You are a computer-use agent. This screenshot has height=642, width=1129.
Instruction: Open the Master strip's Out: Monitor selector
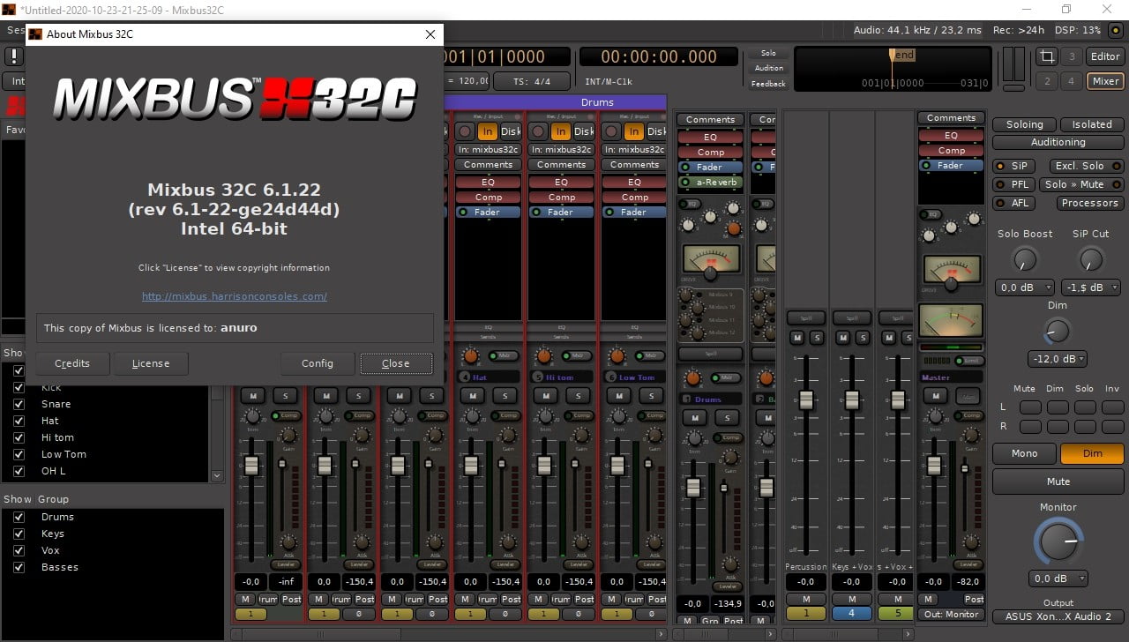click(x=951, y=614)
